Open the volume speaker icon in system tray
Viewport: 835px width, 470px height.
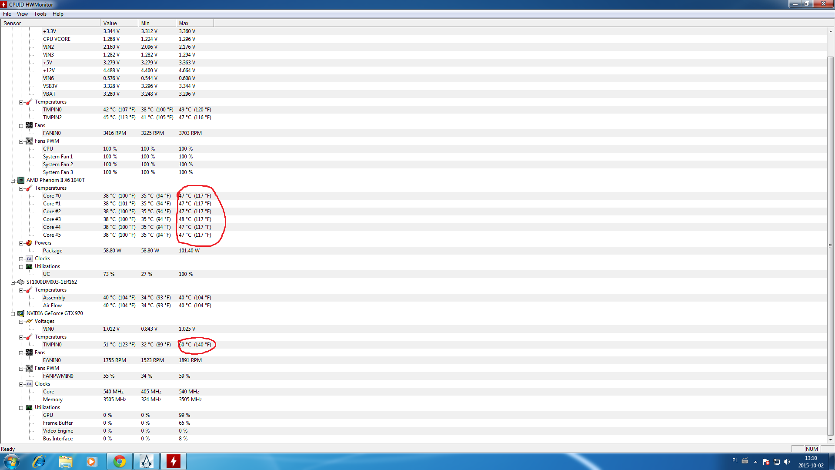click(787, 462)
